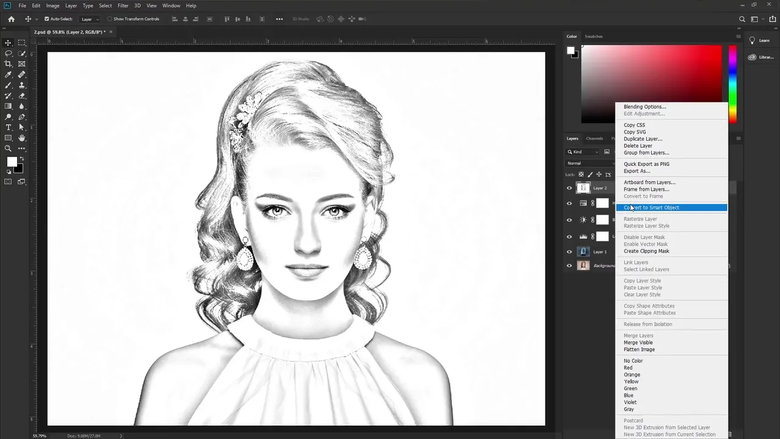Click the vertical hue slider
The width and height of the screenshot is (780, 439).
[x=732, y=84]
